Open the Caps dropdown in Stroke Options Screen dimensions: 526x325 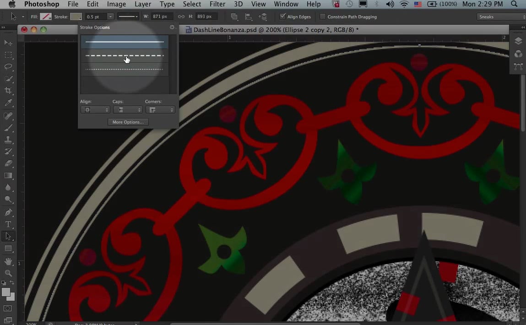pyautogui.click(x=128, y=110)
